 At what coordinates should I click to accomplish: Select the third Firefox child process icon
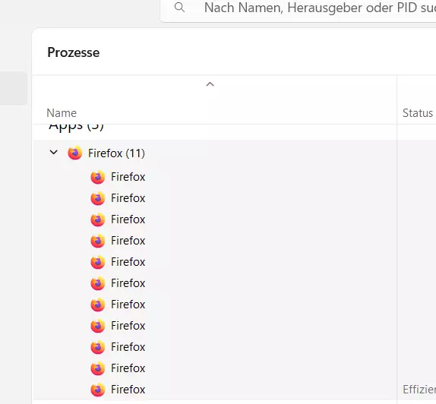[x=97, y=219]
